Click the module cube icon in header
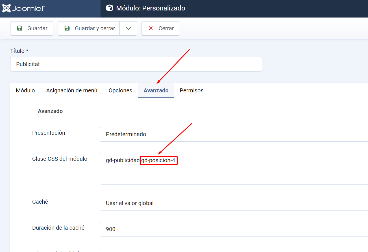 [x=109, y=8]
